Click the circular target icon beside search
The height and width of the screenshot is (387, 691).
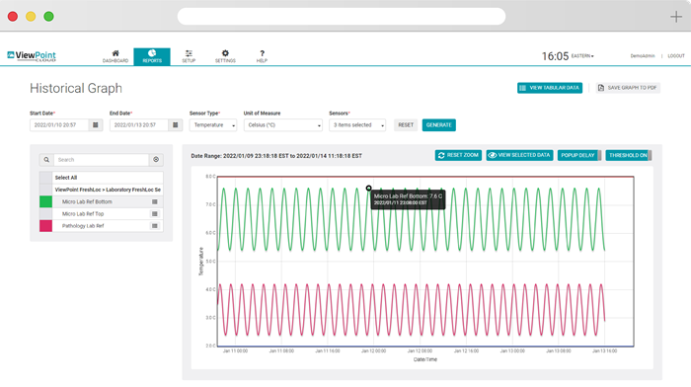click(156, 160)
